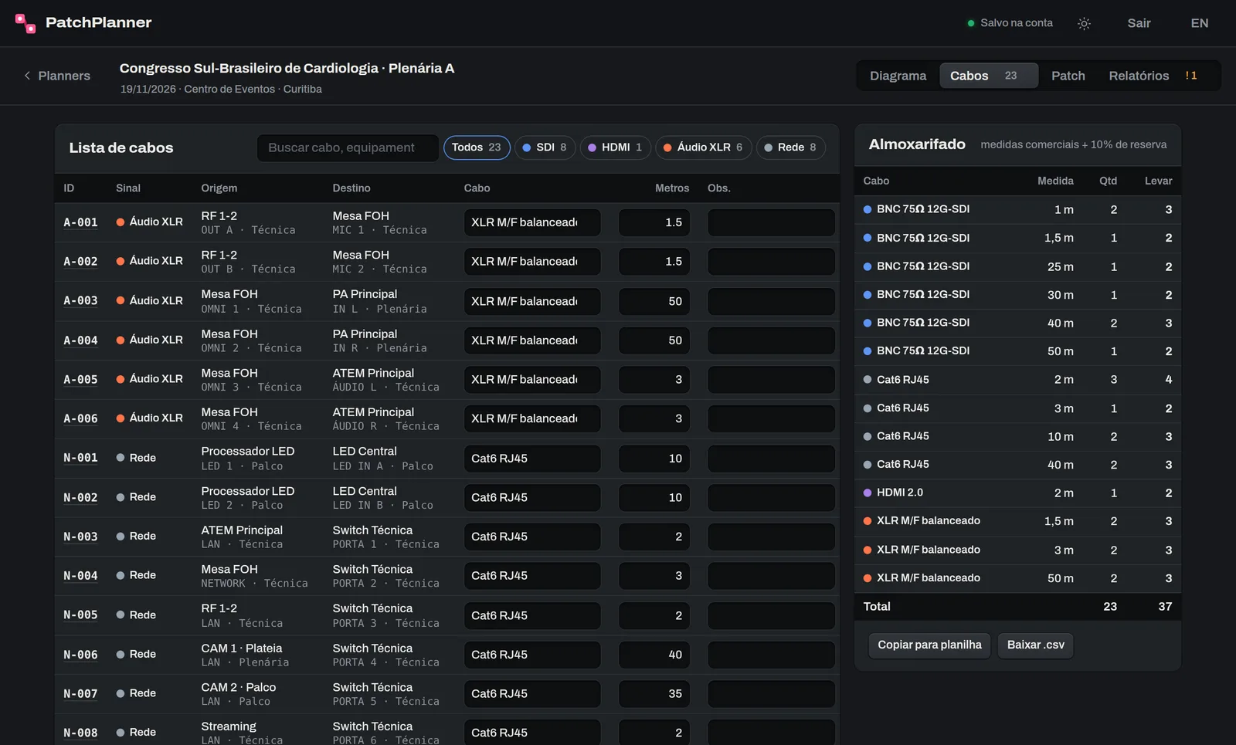1236x745 pixels.
Task: Click the orange signal dot on row A-001
Action: 121,222
